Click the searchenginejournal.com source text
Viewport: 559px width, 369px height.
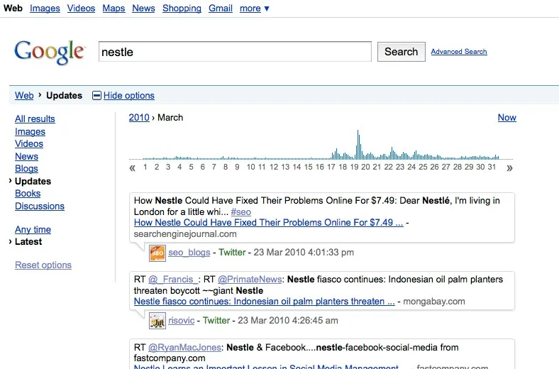pos(185,234)
